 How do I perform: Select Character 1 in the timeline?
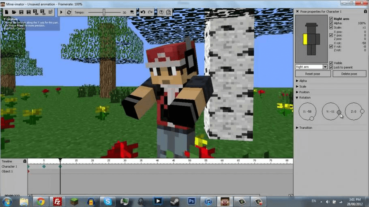coord(9,166)
